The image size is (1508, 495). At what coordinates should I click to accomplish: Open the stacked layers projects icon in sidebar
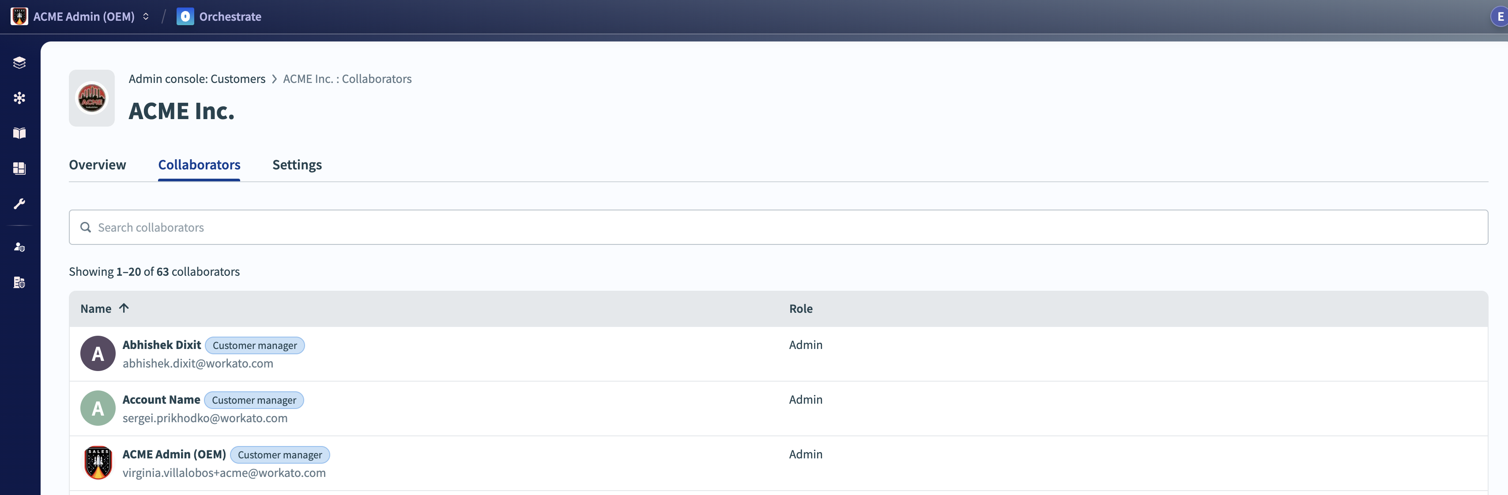19,63
